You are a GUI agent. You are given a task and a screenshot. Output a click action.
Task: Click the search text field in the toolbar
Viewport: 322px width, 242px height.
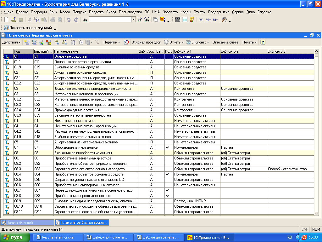coord(110,20)
